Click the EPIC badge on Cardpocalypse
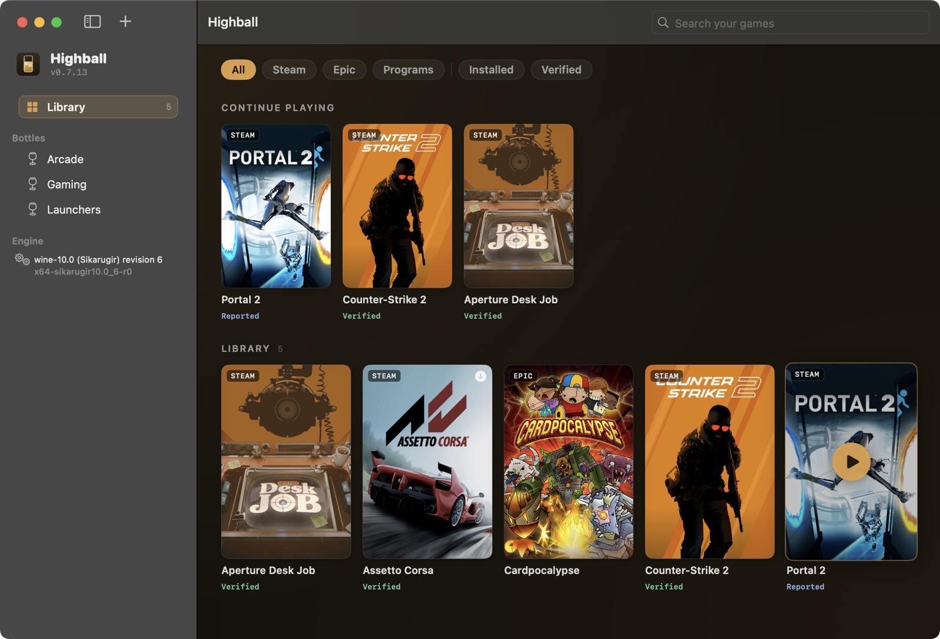This screenshot has width=940, height=639. 523,376
